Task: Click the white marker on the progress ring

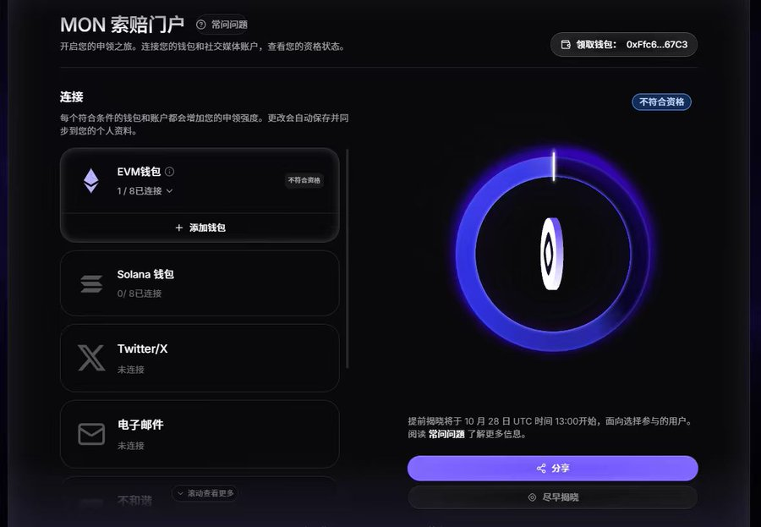Action: [x=554, y=166]
